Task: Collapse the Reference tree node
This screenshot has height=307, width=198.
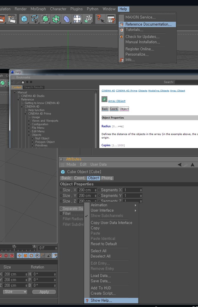Action: (18, 100)
